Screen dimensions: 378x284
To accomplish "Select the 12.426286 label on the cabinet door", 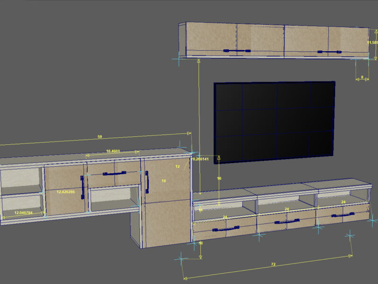I will (x=67, y=191).
